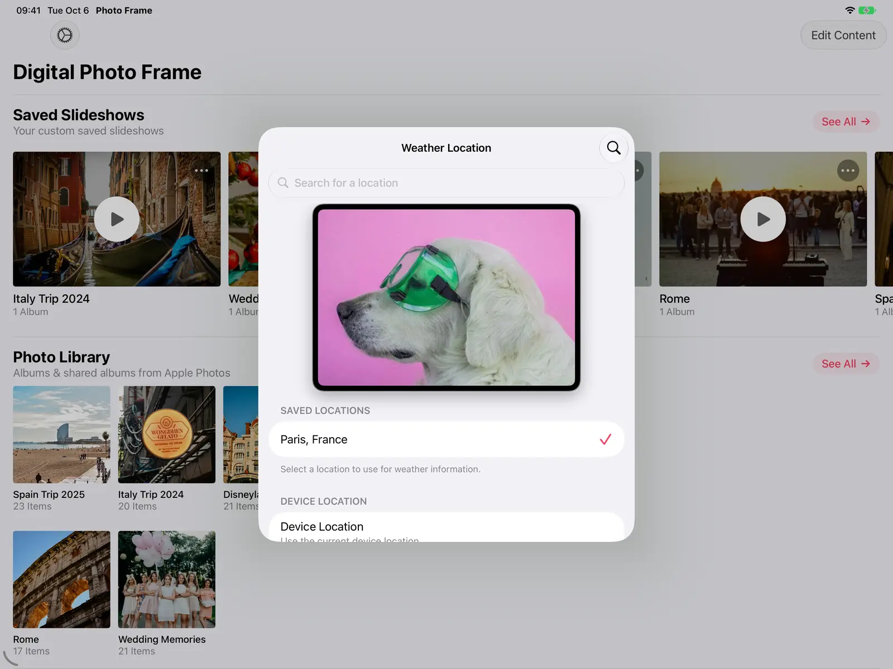
Task: Play the Italy Trip 2024 slideshow
Action: tap(117, 219)
